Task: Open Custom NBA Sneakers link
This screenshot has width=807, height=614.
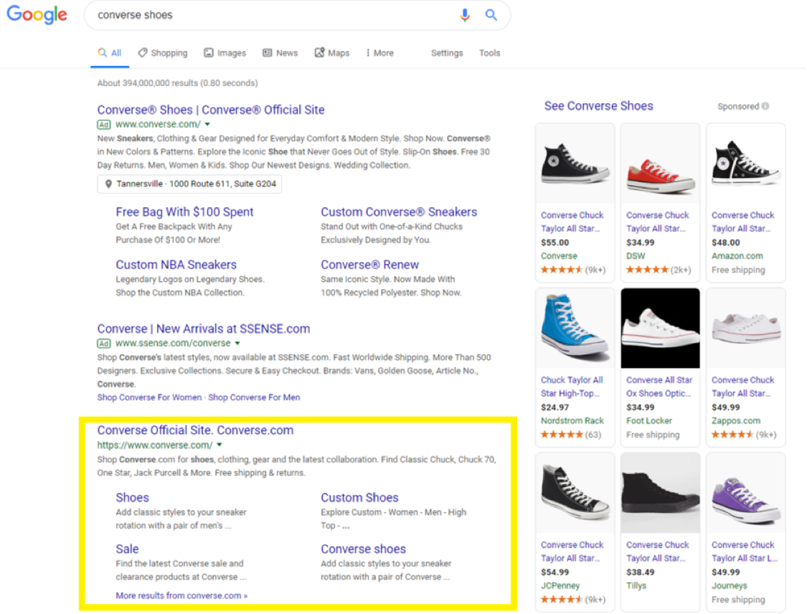Action: (x=176, y=265)
